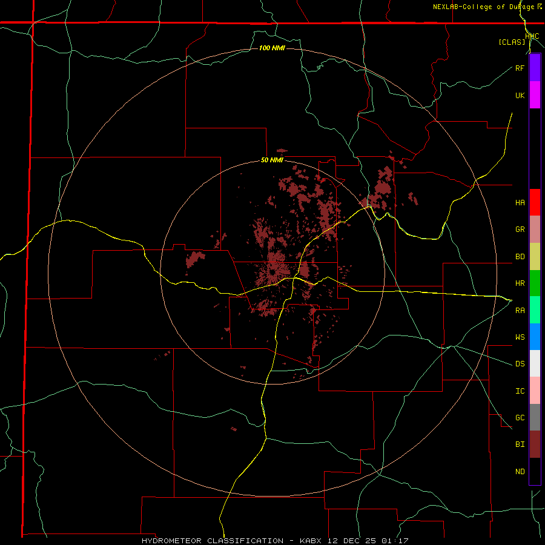Click the "UK" legend label

pyautogui.click(x=520, y=95)
